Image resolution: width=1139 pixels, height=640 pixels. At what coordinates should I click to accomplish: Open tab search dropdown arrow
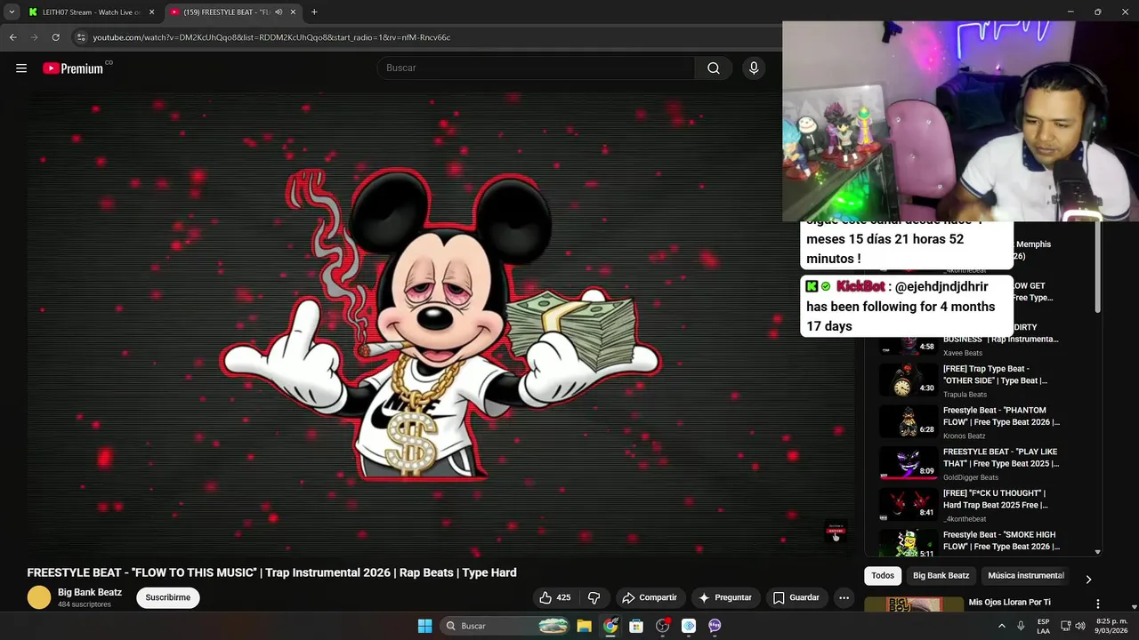(x=12, y=12)
